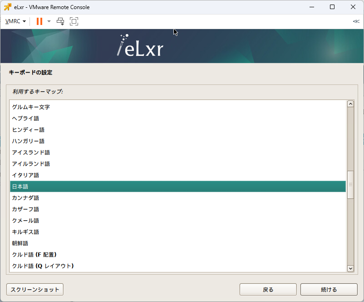Select カザーフ語 keymap
364x302 pixels.
pyautogui.click(x=178, y=209)
